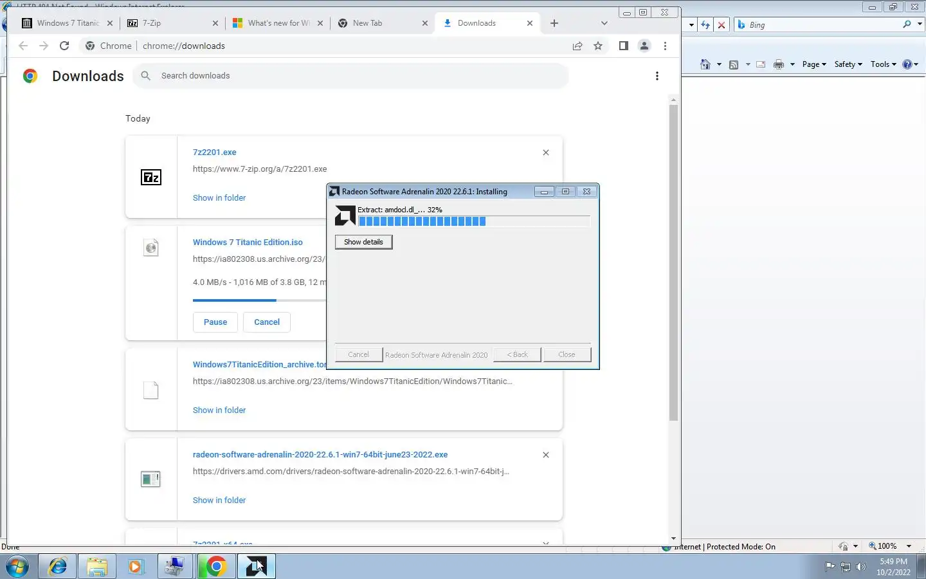Open the 7z2201.exe file link
Image resolution: width=926 pixels, height=579 pixels.
(215, 152)
